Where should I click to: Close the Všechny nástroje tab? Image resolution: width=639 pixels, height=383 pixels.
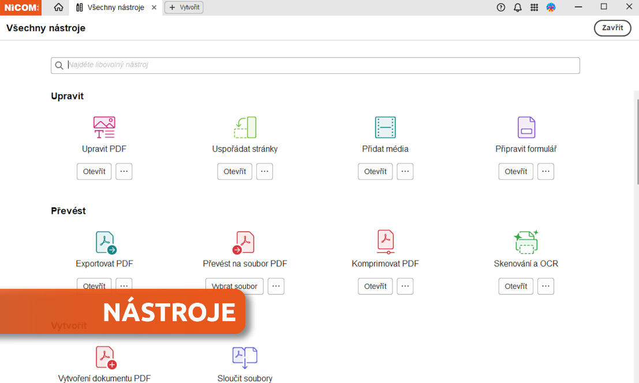coord(154,8)
